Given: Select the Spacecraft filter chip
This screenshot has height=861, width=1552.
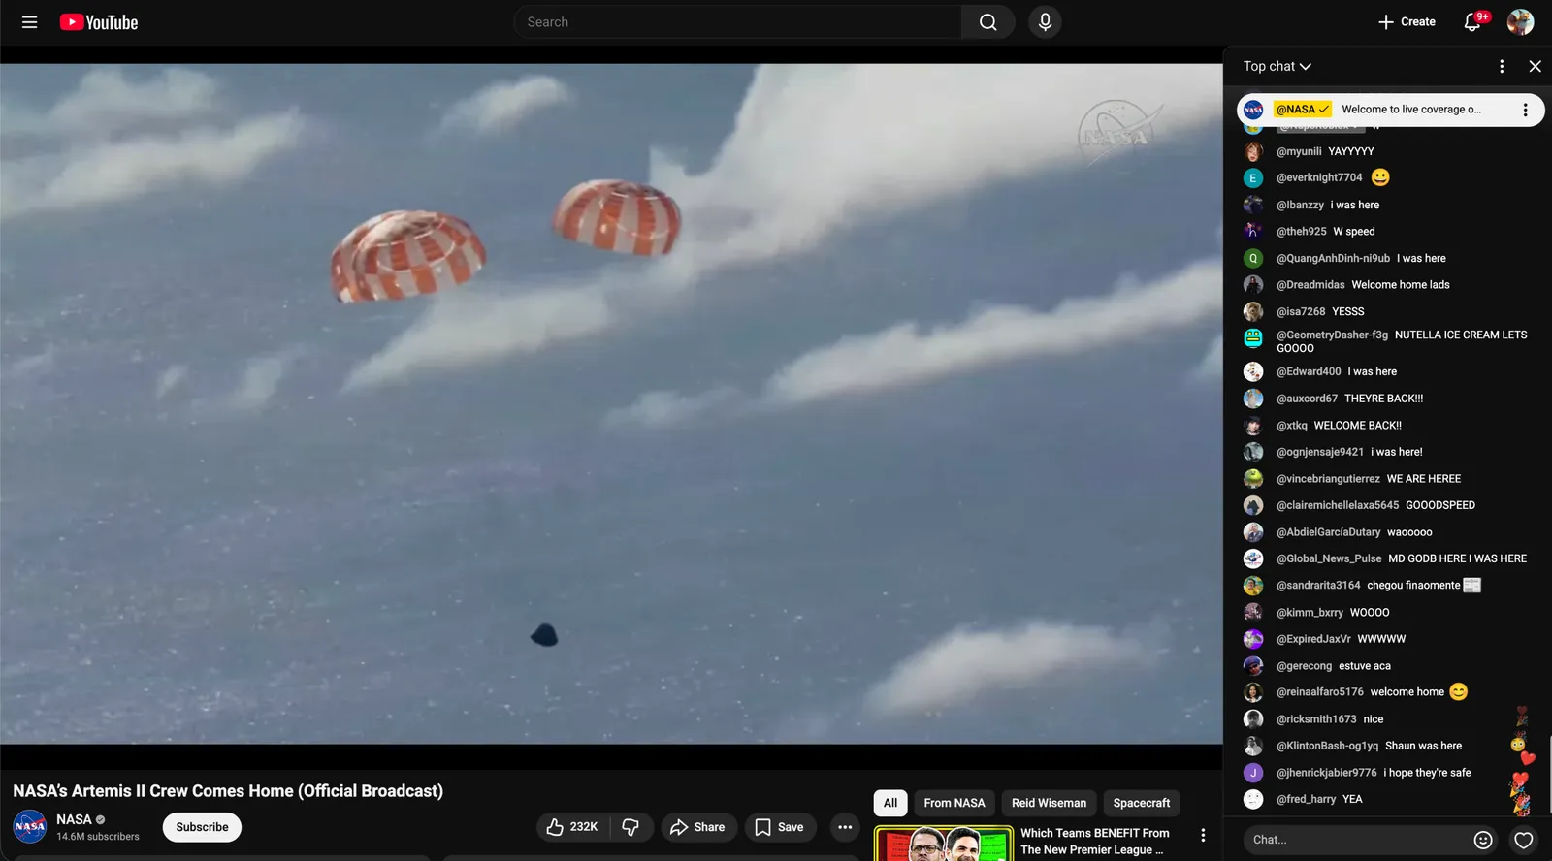Looking at the screenshot, I should [1142, 803].
